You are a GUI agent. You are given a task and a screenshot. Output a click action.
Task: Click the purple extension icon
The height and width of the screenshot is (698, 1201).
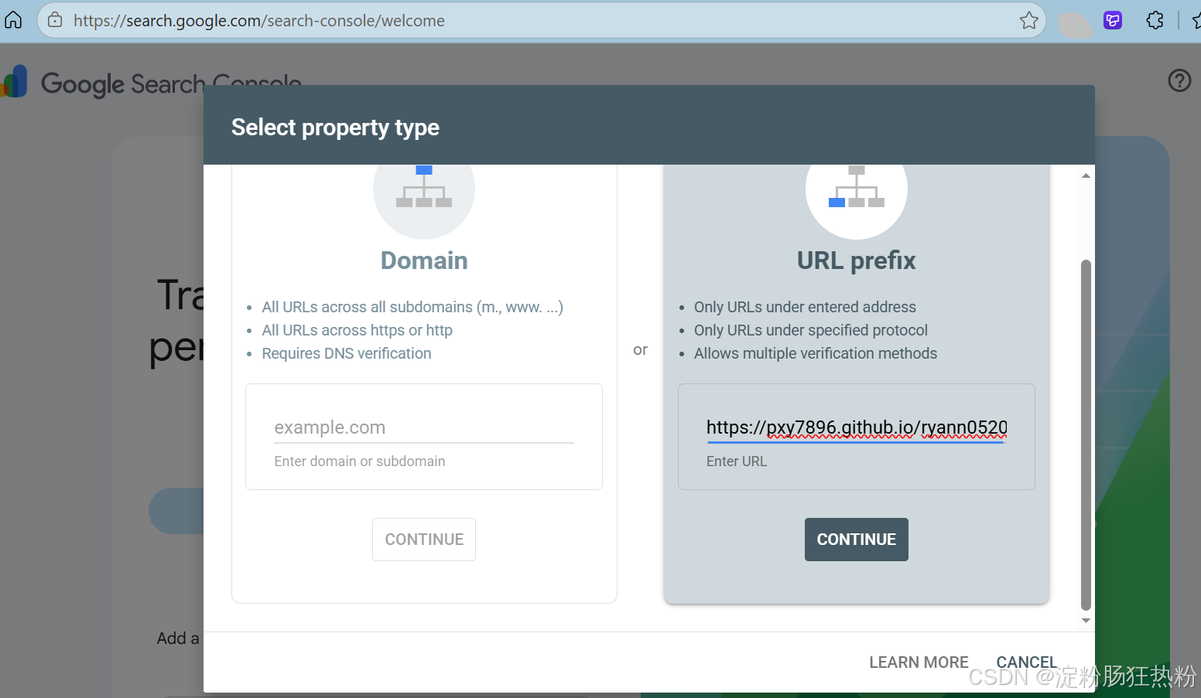(x=1113, y=20)
